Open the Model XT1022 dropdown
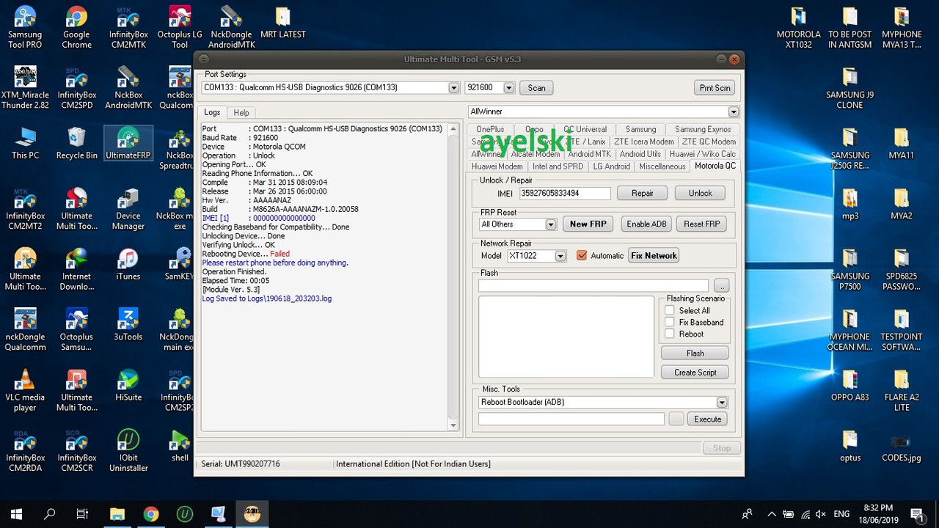The width and height of the screenshot is (939, 528). pos(560,256)
